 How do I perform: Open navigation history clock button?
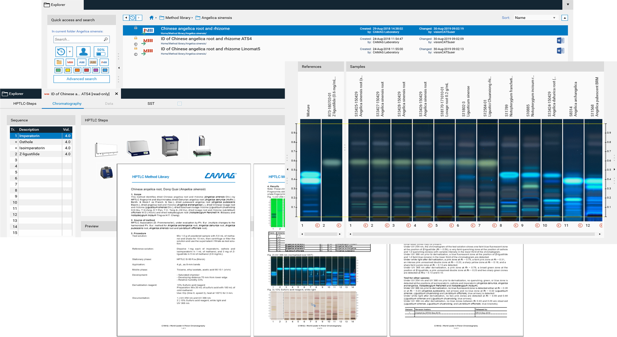pyautogui.click(x=132, y=18)
